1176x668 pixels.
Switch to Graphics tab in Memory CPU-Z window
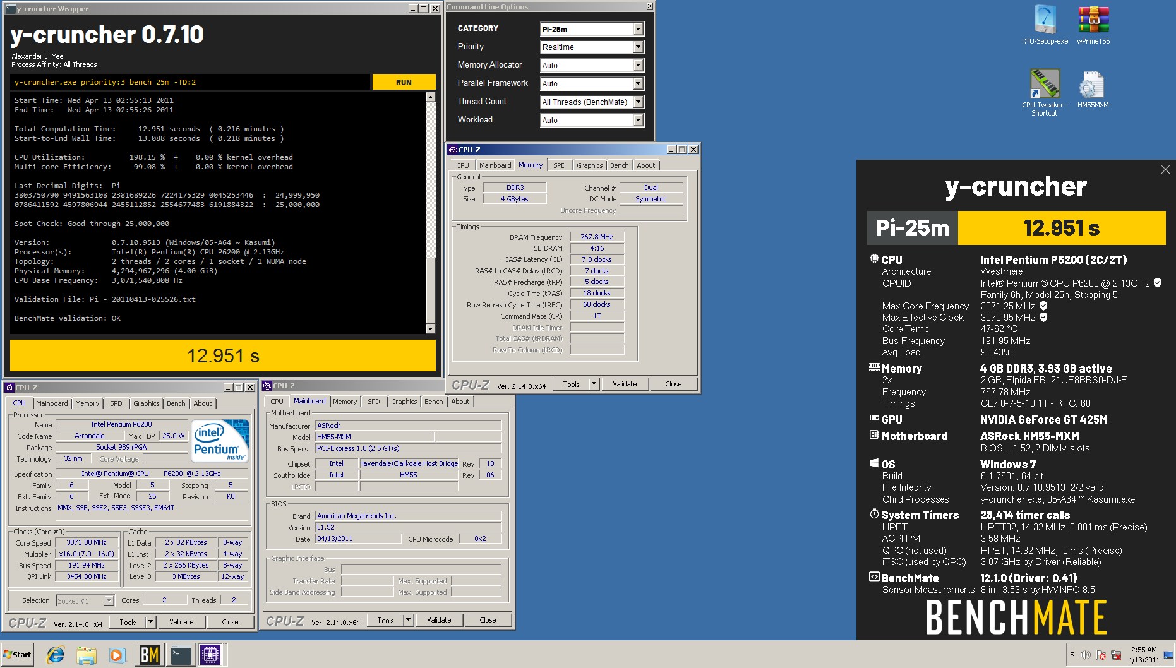click(x=589, y=165)
